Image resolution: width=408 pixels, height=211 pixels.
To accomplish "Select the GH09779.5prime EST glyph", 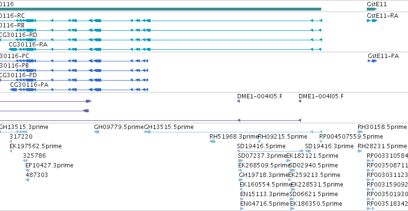I will click(96, 132).
